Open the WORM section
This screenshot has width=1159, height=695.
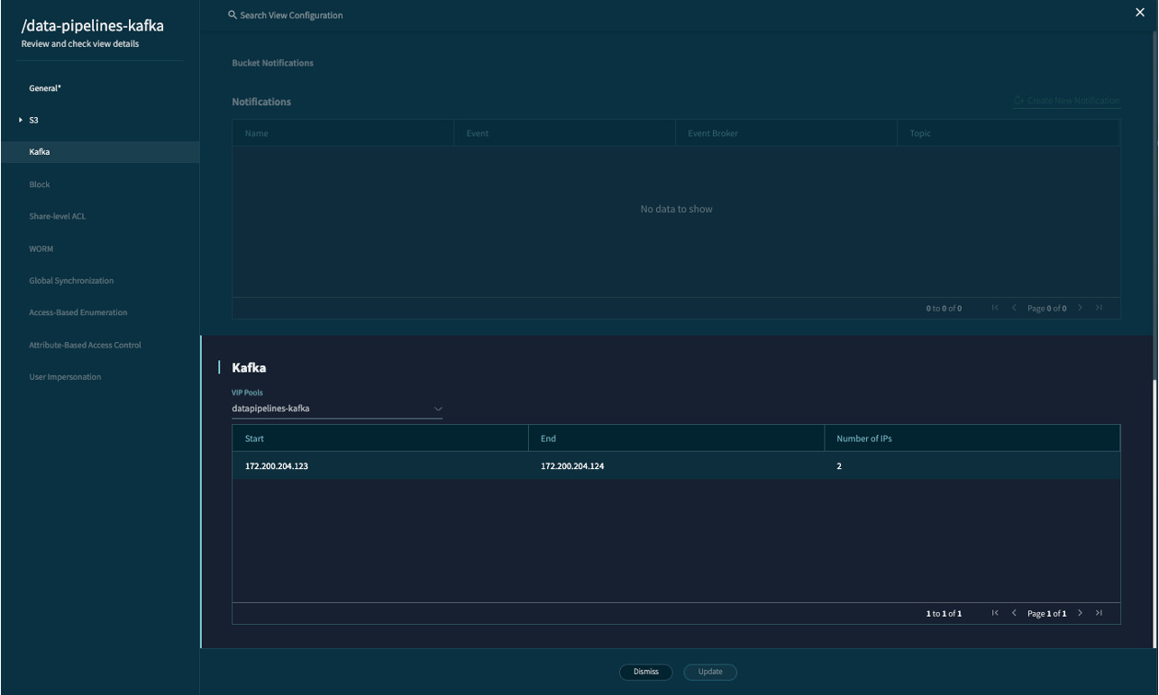(x=41, y=248)
